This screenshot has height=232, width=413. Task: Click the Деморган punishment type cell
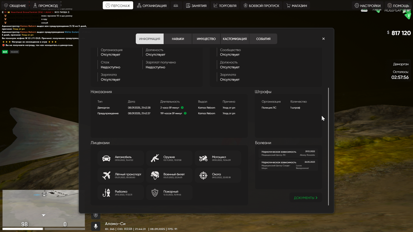tap(104, 108)
